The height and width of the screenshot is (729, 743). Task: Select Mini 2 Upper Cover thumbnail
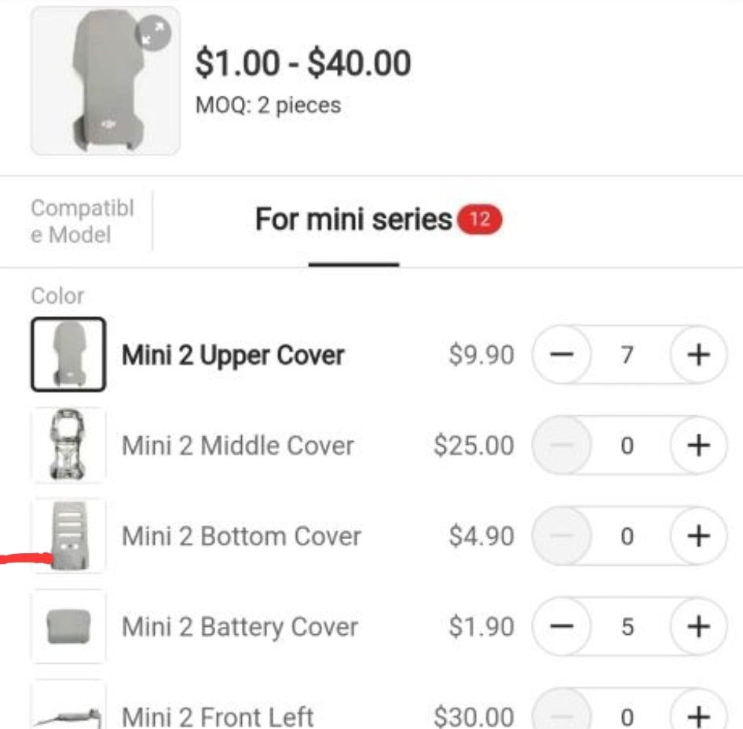68,355
